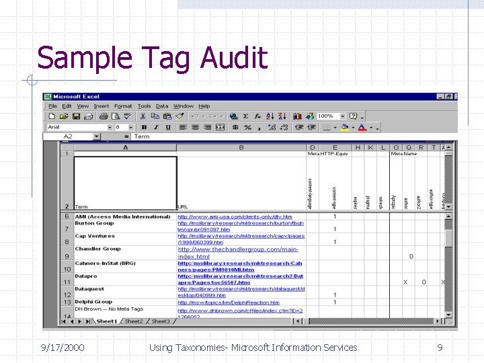
Task: Apply the red Font Color A
Action: [362, 127]
